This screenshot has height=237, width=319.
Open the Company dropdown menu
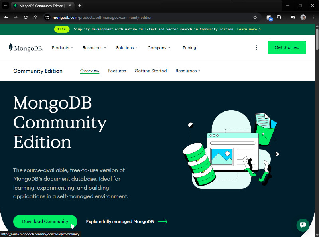click(x=158, y=48)
